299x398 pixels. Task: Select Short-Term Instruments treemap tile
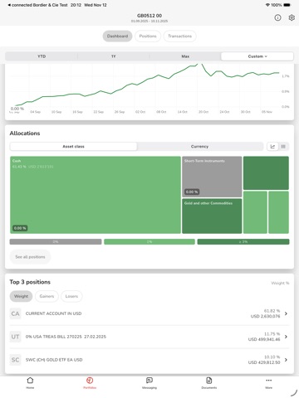tap(212, 177)
